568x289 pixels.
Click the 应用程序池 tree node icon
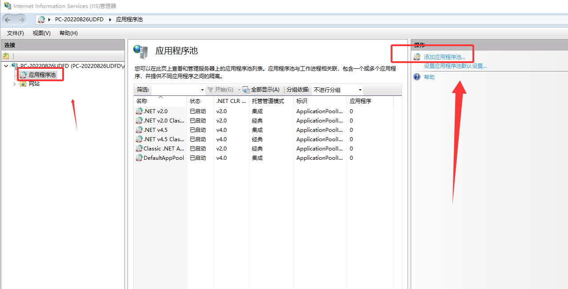23,75
